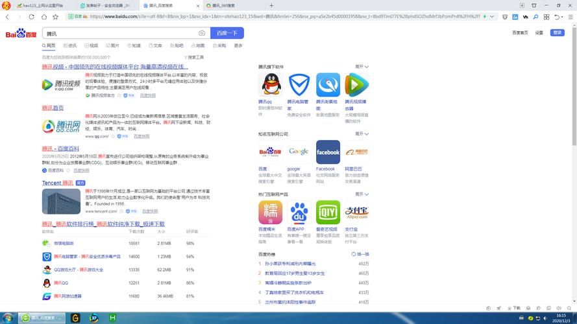Open the browser home page icon
577x324 pixels.
pyautogui.click(x=43, y=17)
